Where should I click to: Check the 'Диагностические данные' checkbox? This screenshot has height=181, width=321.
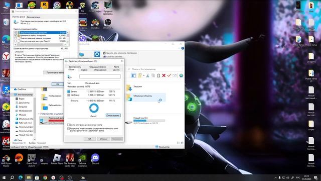[x=16, y=38]
